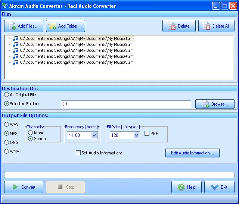The height and width of the screenshot is (204, 239).
Task: Start conversion with the Convert button
Action: pos(24,187)
